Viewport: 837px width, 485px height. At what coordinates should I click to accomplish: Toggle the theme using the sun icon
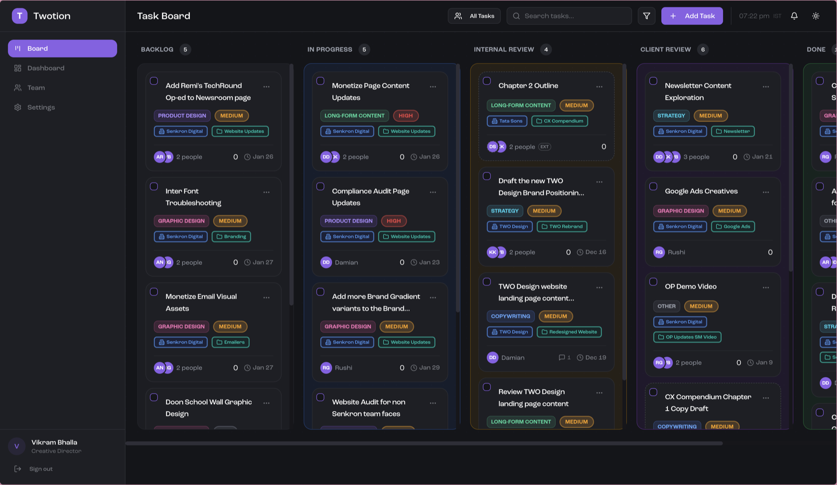coord(816,15)
